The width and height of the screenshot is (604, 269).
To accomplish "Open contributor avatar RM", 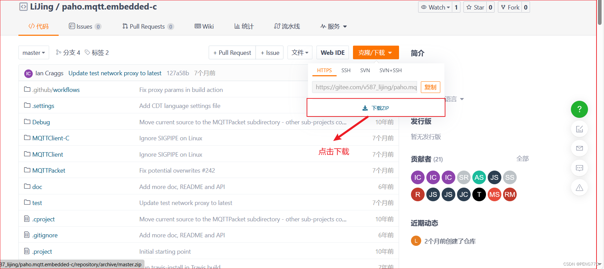I will [510, 194].
